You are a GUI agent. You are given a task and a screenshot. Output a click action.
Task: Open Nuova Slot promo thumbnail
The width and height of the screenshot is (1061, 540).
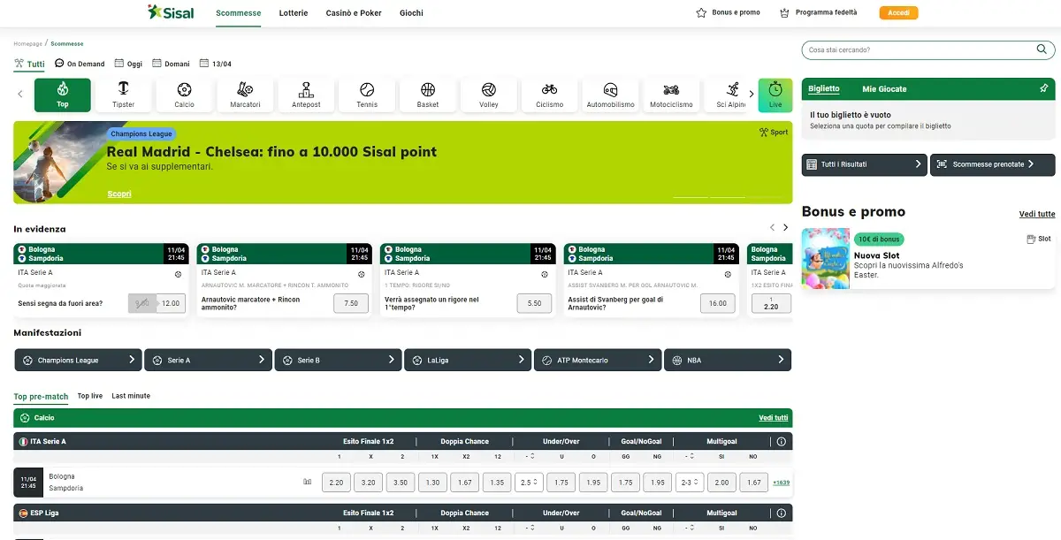pos(826,258)
